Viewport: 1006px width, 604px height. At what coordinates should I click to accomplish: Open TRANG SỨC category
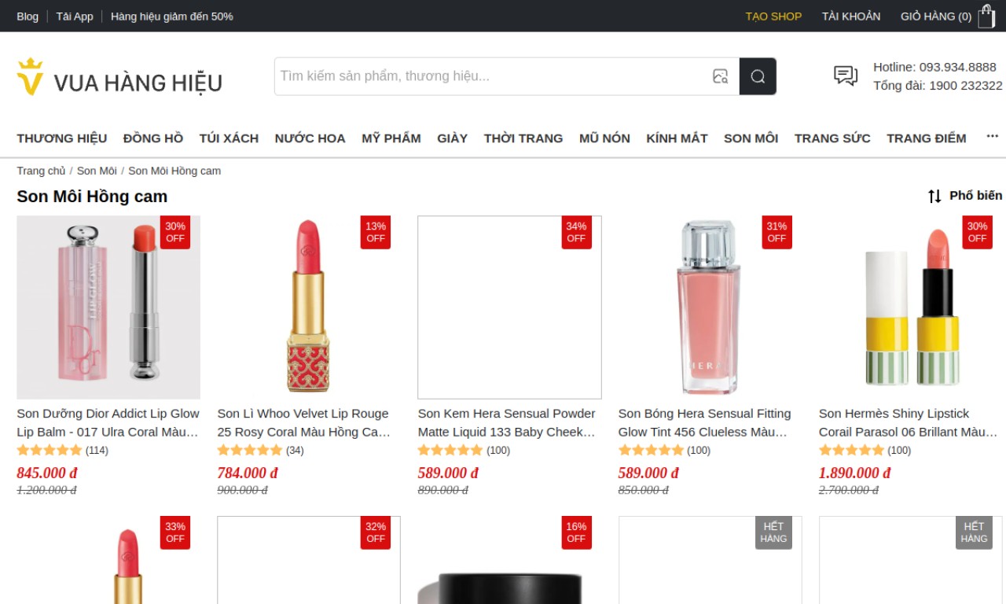click(832, 138)
